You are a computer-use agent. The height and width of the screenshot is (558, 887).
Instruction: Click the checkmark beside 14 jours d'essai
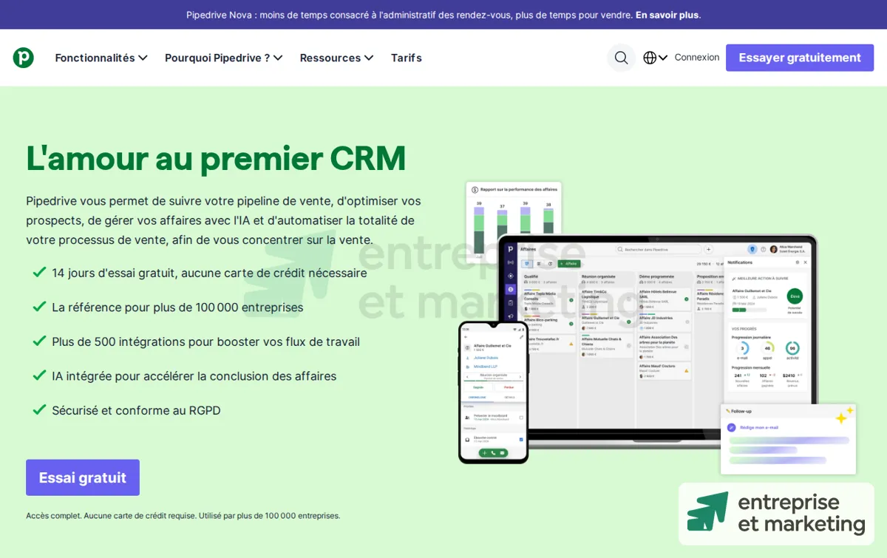[x=39, y=272]
